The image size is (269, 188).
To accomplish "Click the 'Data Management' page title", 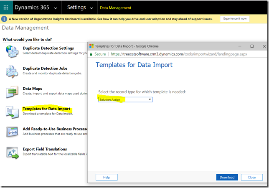I will (25, 28).
